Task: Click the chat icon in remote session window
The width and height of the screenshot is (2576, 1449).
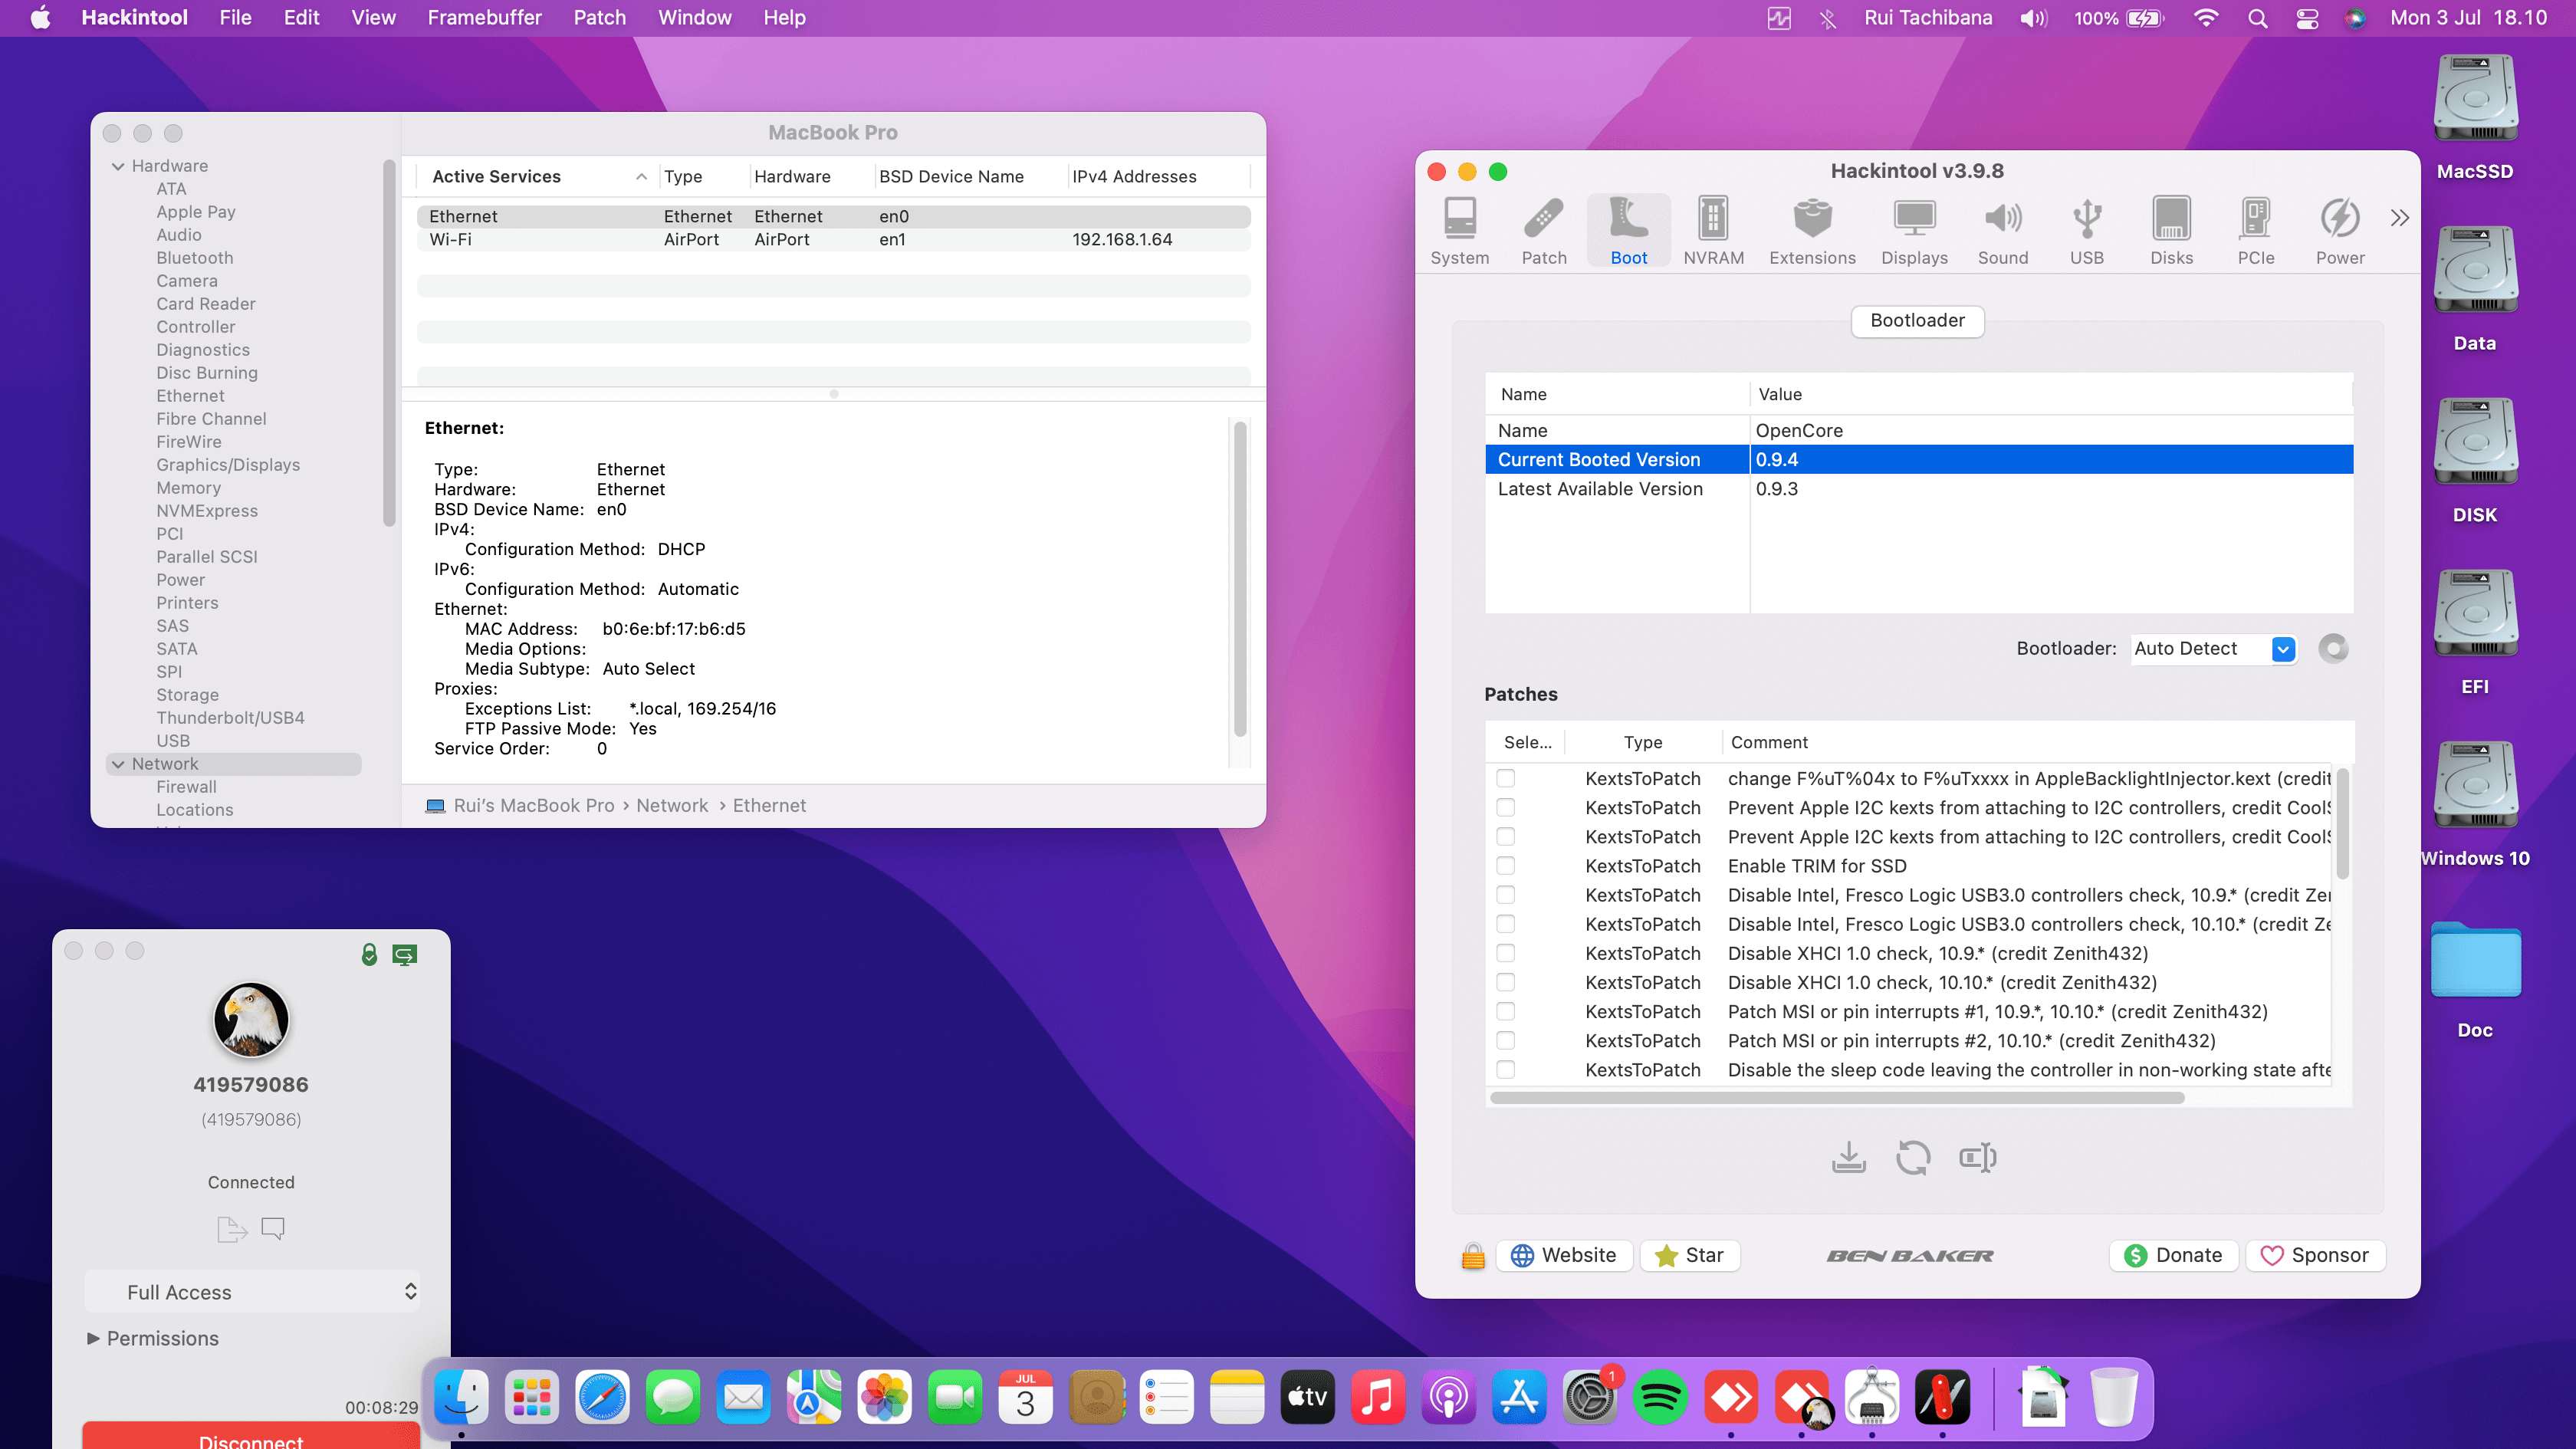Action: (273, 1228)
